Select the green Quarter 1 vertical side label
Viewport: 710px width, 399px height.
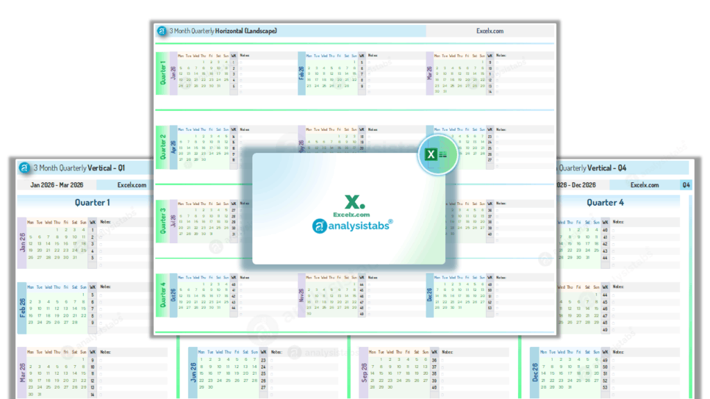(x=163, y=71)
